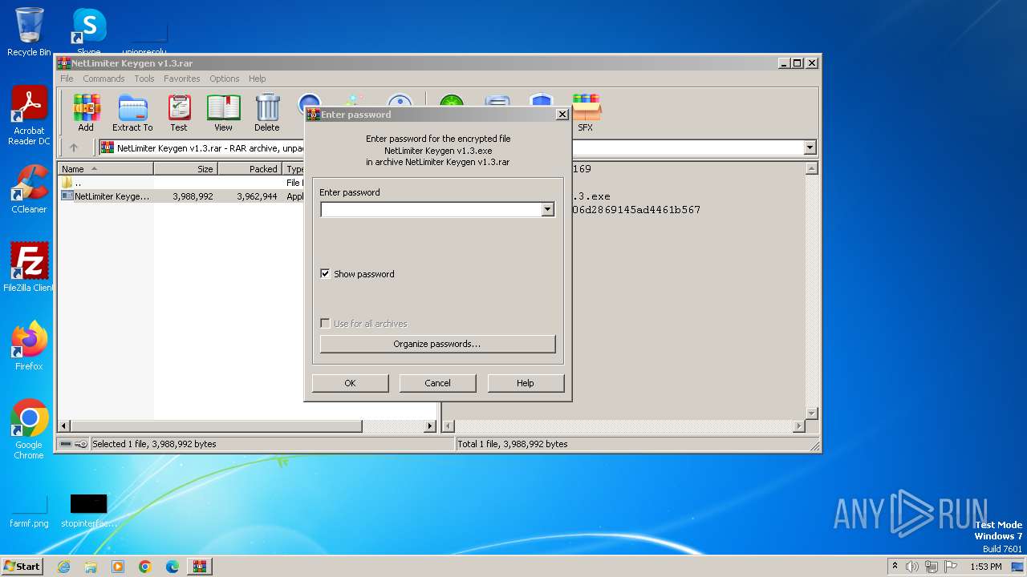This screenshot has height=577, width=1027.
Task: Click the parent folder '..' entry
Action: click(71, 183)
